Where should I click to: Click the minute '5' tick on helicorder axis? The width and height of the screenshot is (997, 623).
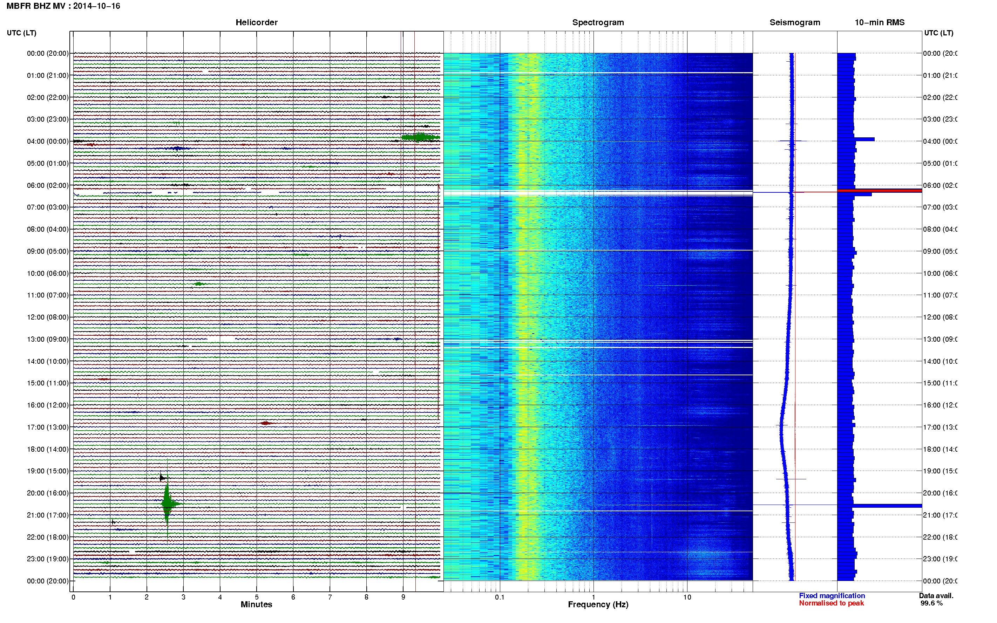[x=256, y=597]
